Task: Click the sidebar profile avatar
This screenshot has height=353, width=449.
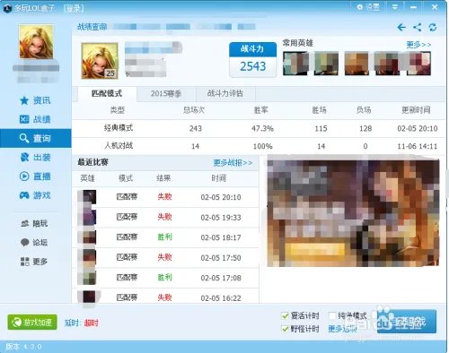Action: [37, 42]
